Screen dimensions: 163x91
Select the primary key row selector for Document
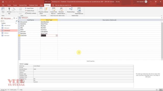[19, 22]
